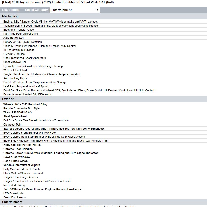Viewport: 207px width, 207px height.
Task: Select 'Wheels: 18" x 7.5" Polished Alloy' row
Action: [103, 104]
